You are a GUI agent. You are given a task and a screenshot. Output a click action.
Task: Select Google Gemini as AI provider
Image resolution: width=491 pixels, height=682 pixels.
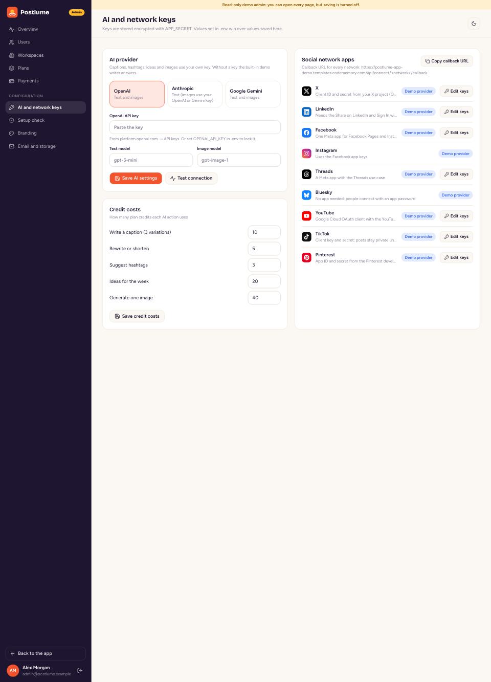click(x=253, y=94)
